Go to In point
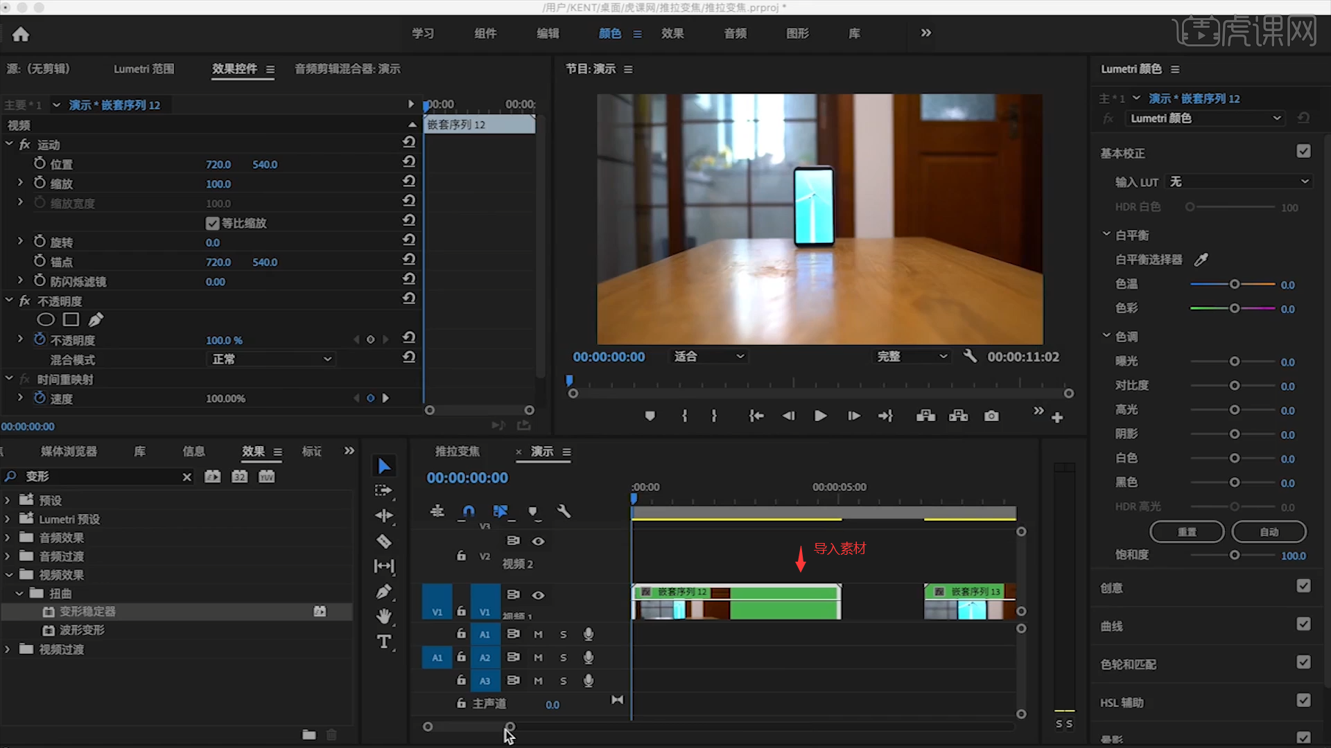 click(756, 416)
